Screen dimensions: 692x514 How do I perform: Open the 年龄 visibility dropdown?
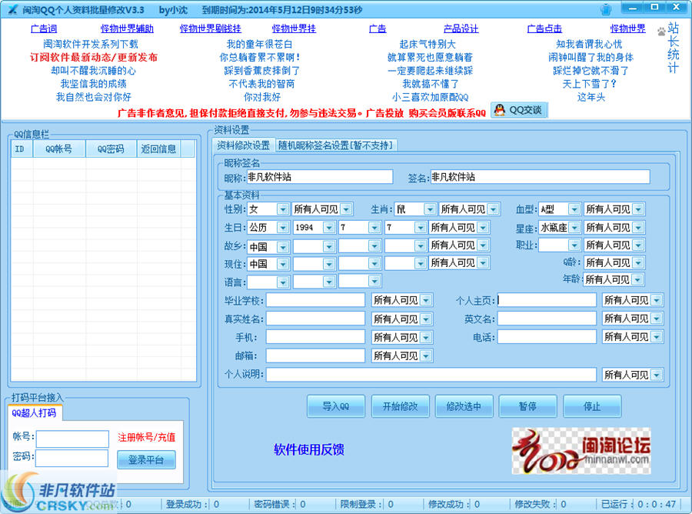pyautogui.click(x=614, y=279)
